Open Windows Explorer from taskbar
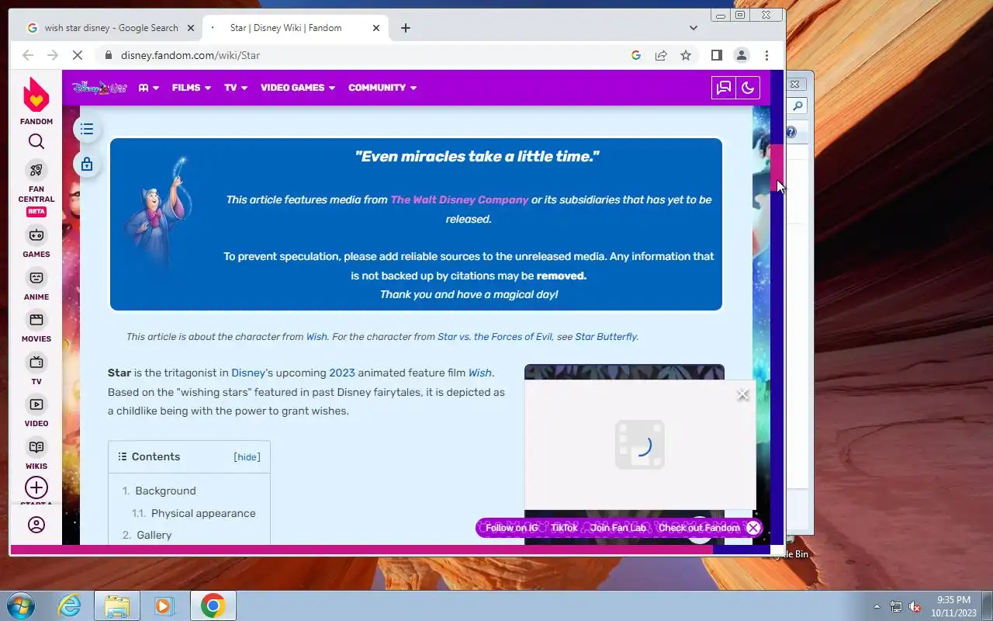The image size is (993, 621). point(116,605)
